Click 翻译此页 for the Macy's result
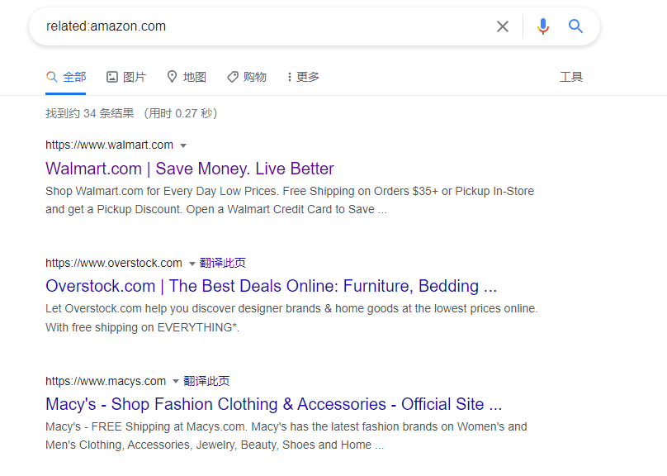Screen dimensions: 667x476 click(206, 381)
